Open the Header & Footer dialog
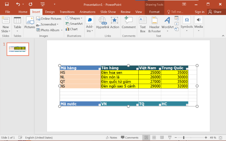This screenshot has width=226, height=141. click(154, 24)
